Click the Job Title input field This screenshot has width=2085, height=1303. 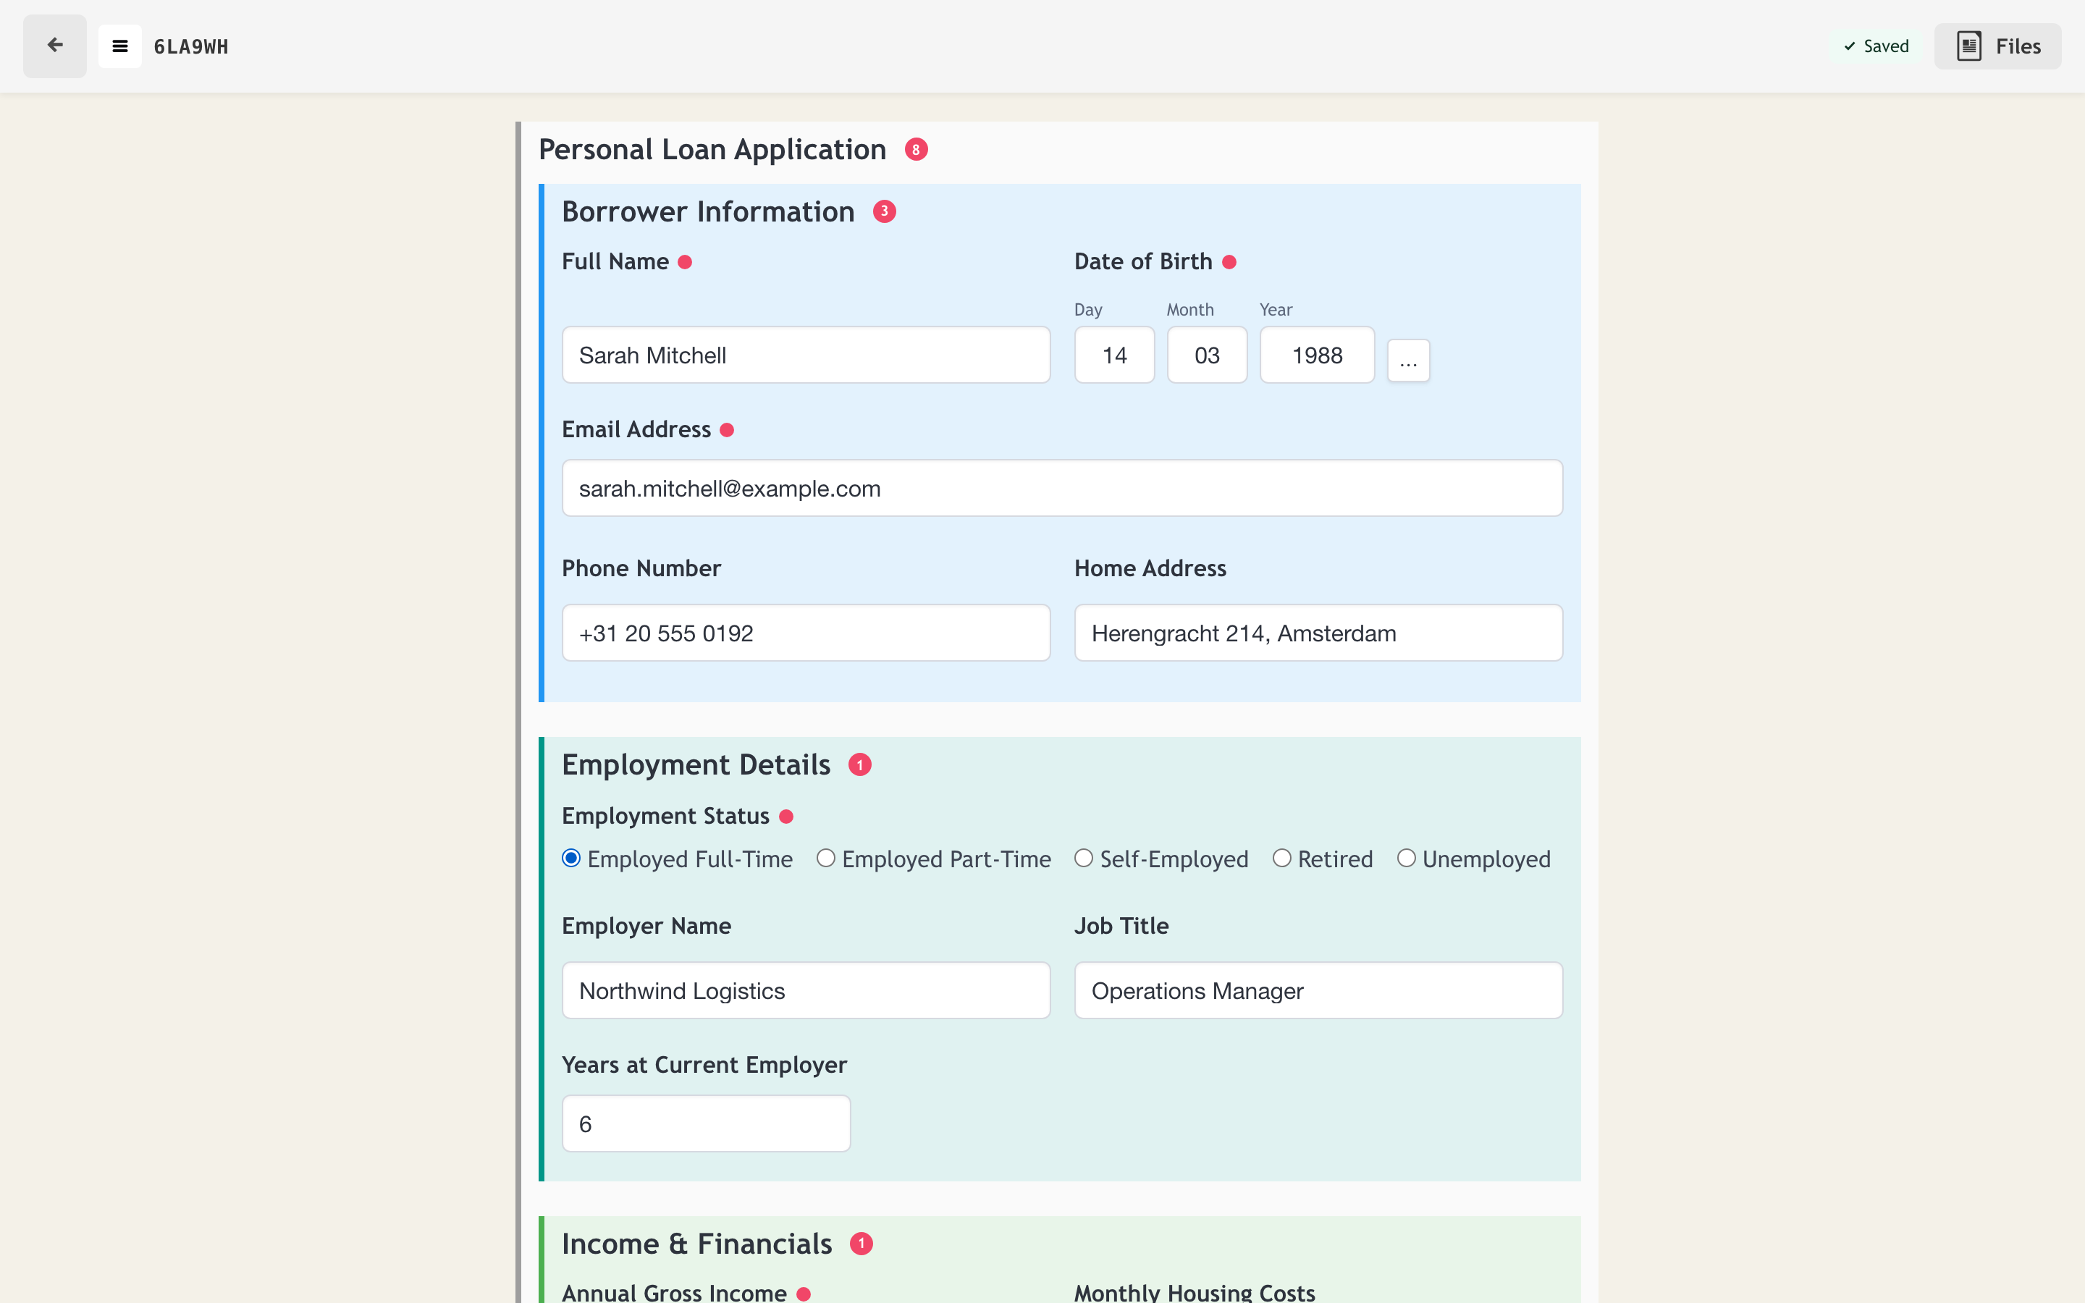1318,991
